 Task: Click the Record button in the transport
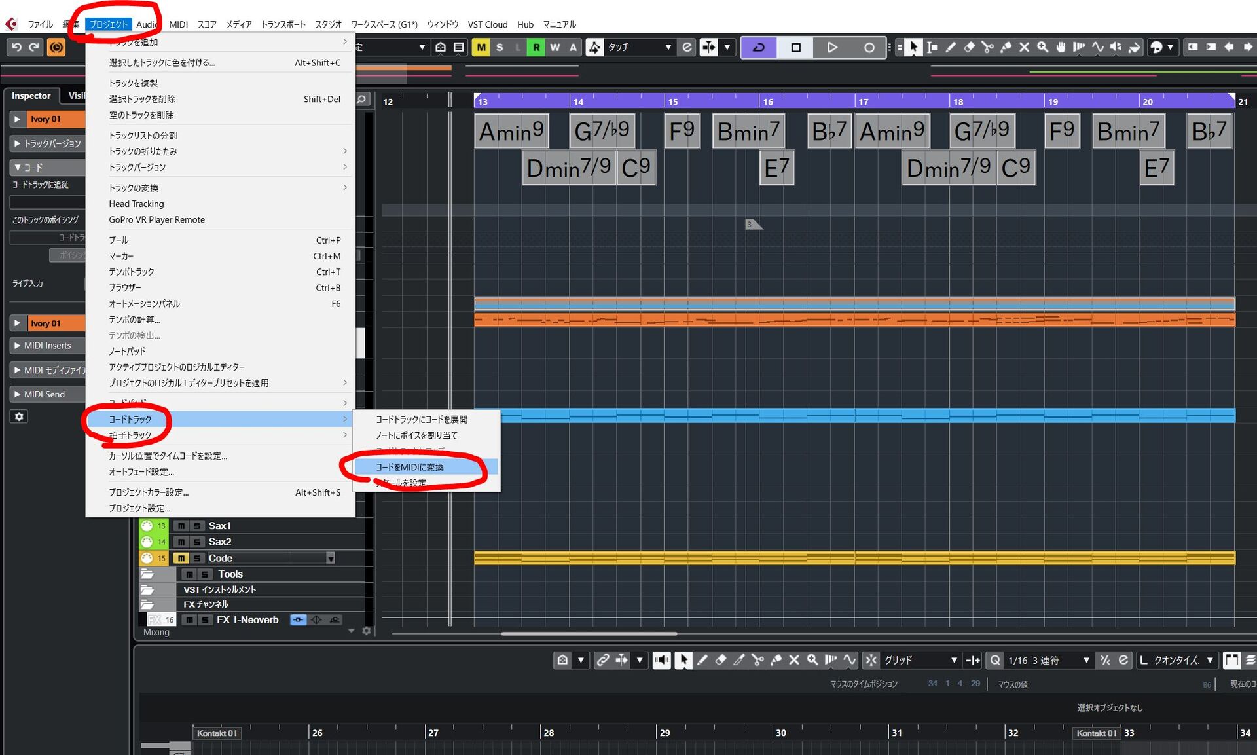click(869, 47)
